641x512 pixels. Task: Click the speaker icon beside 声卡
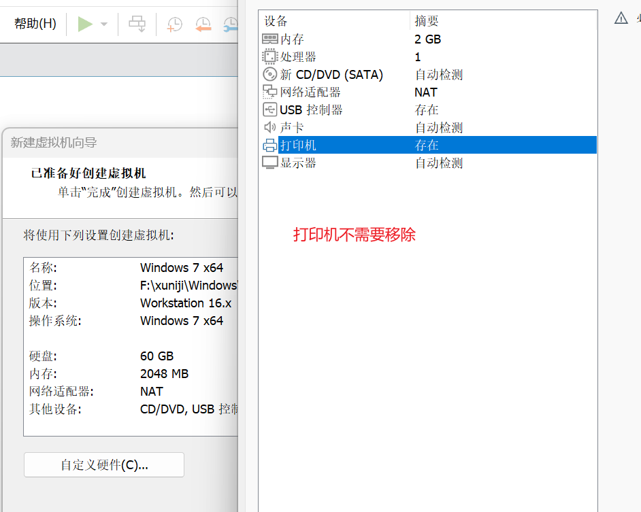(x=270, y=127)
